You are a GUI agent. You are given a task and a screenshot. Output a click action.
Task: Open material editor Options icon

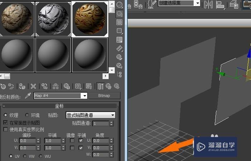click(x=119, y=57)
